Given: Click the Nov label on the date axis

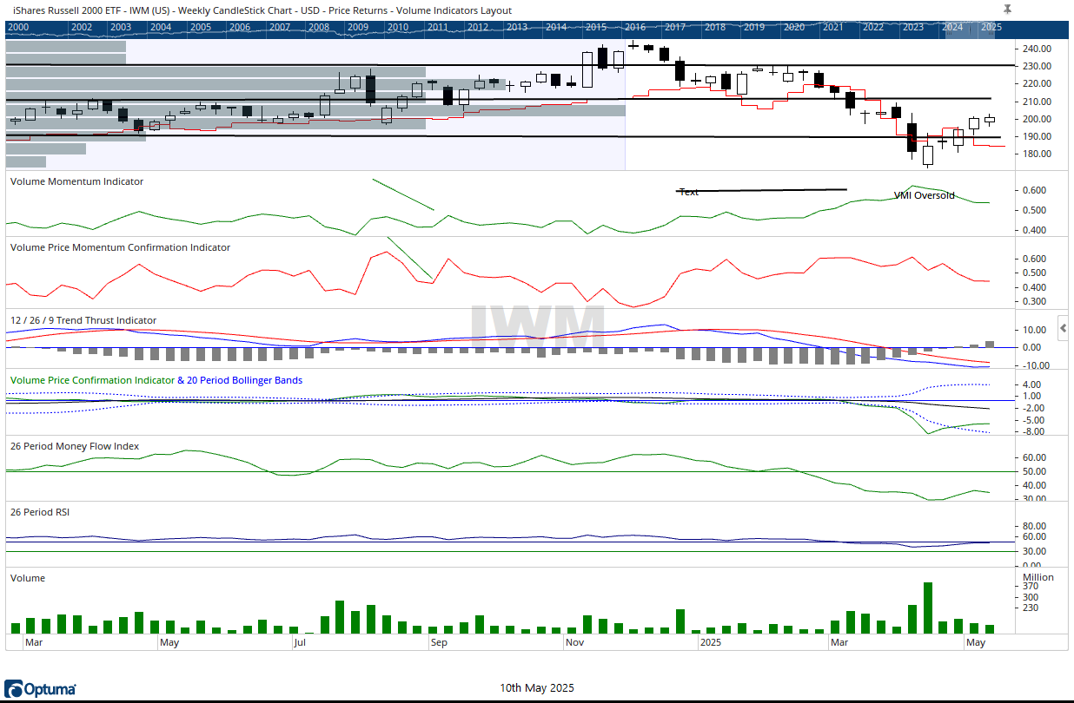Looking at the screenshot, I should 574,643.
